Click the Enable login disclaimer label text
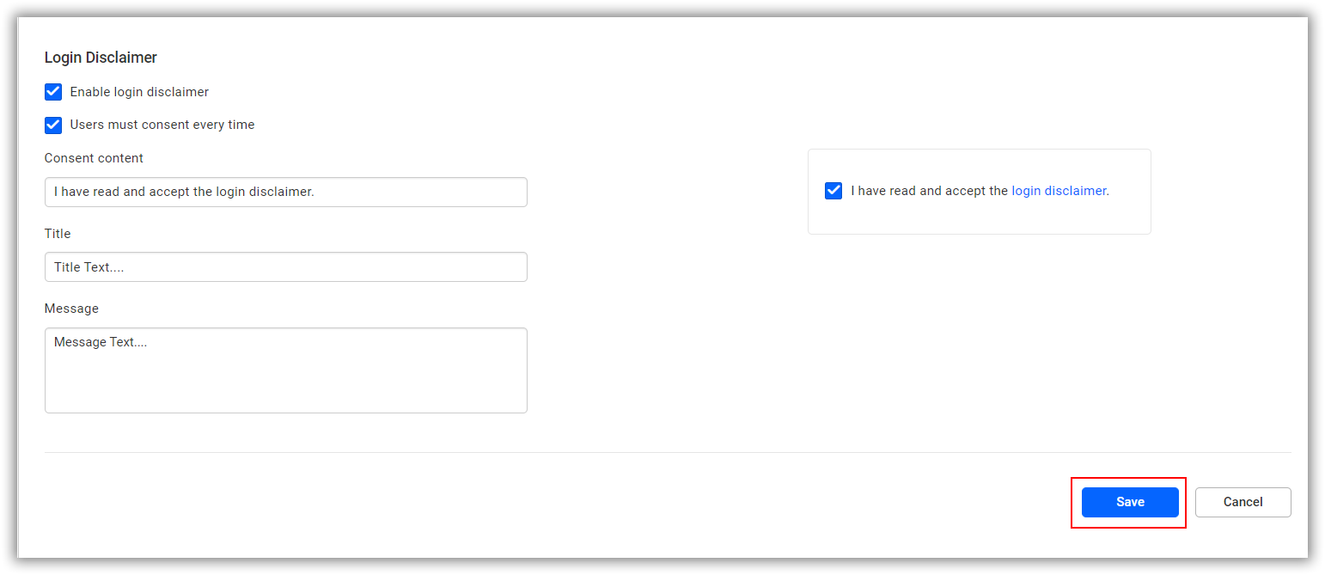This screenshot has width=1325, height=575. (138, 92)
